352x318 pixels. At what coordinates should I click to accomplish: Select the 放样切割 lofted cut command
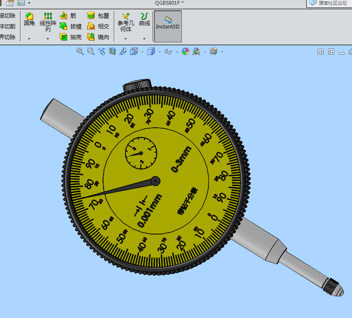(x=7, y=26)
